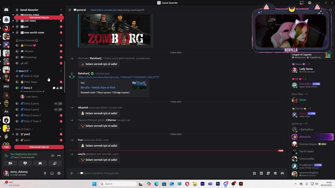Viewport: 335px width, 188px height.
Task: Select the cod-news channel
Action: [x=39, y=21]
